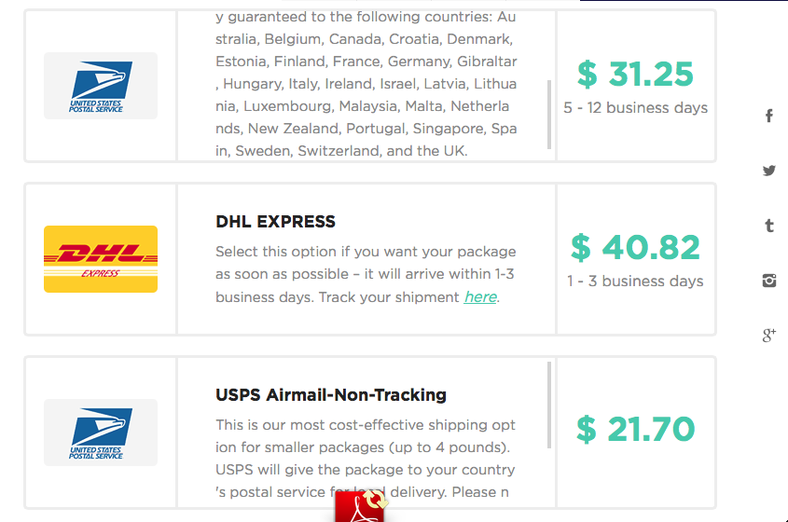Viewport: 788px width, 522px height.
Task: Click the Facebook share icon
Action: coord(769,116)
